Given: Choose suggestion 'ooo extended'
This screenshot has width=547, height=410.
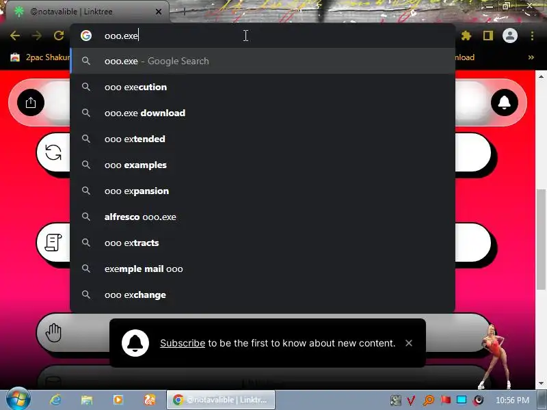Looking at the screenshot, I should point(263,139).
